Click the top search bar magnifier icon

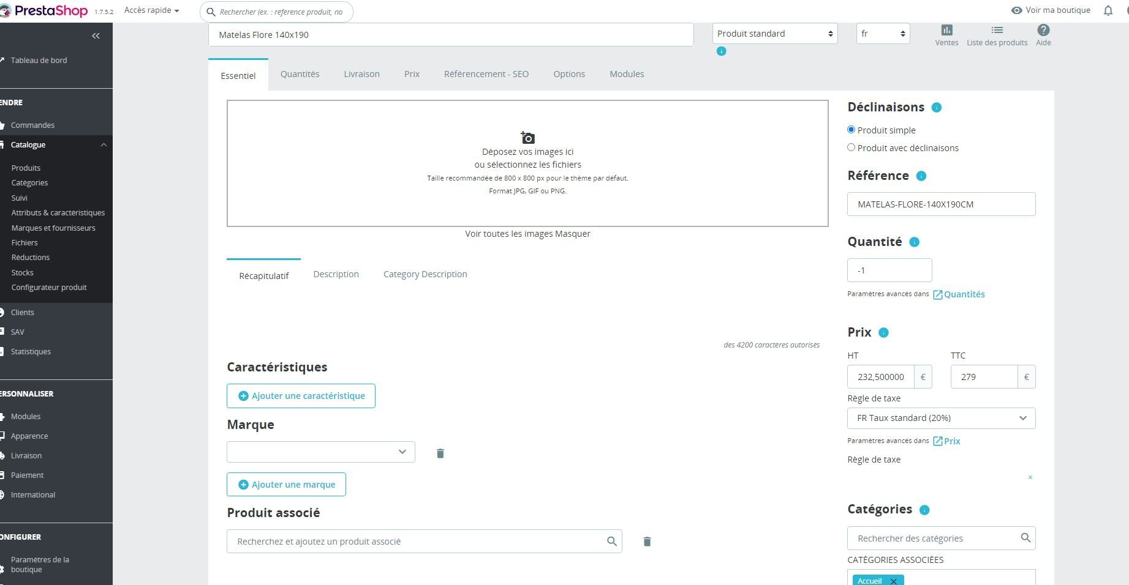click(x=211, y=12)
